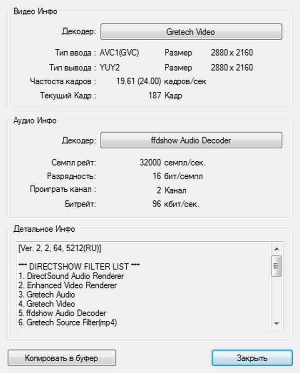Select the line 5. ffdshow Audio Decoder
The height and width of the screenshot is (373, 300).
(62, 313)
